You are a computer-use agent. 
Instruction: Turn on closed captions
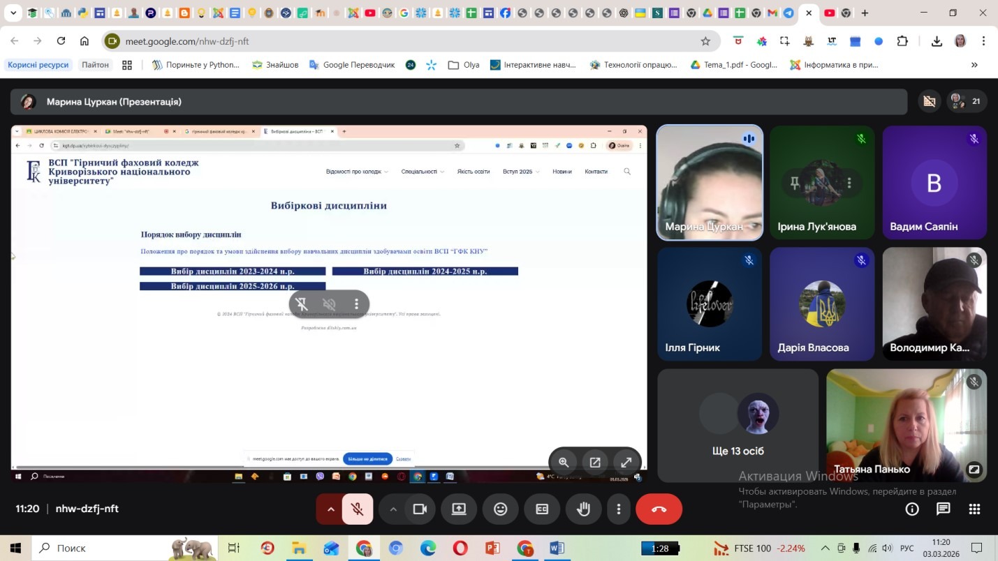click(542, 509)
